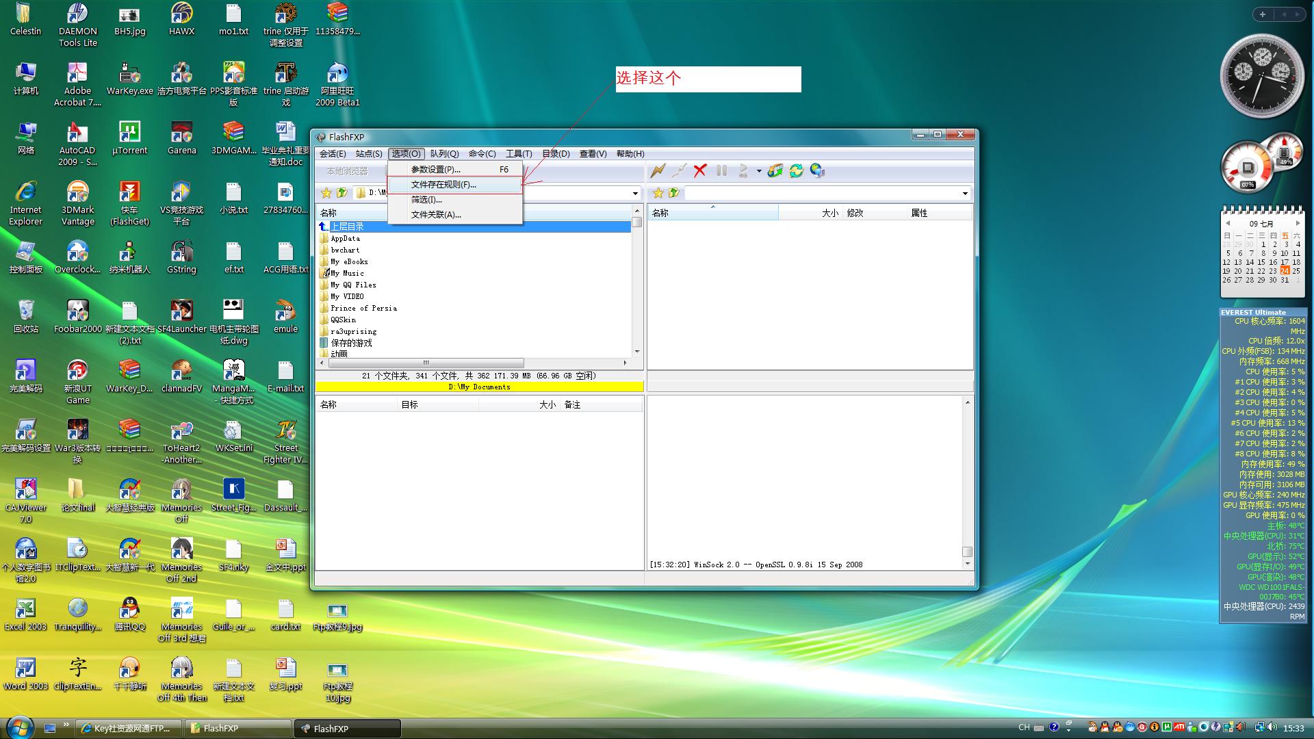Switch to first FlashFXP taskbar button

(237, 729)
